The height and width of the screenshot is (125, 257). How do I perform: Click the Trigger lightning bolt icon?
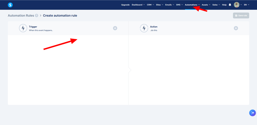click(x=23, y=28)
